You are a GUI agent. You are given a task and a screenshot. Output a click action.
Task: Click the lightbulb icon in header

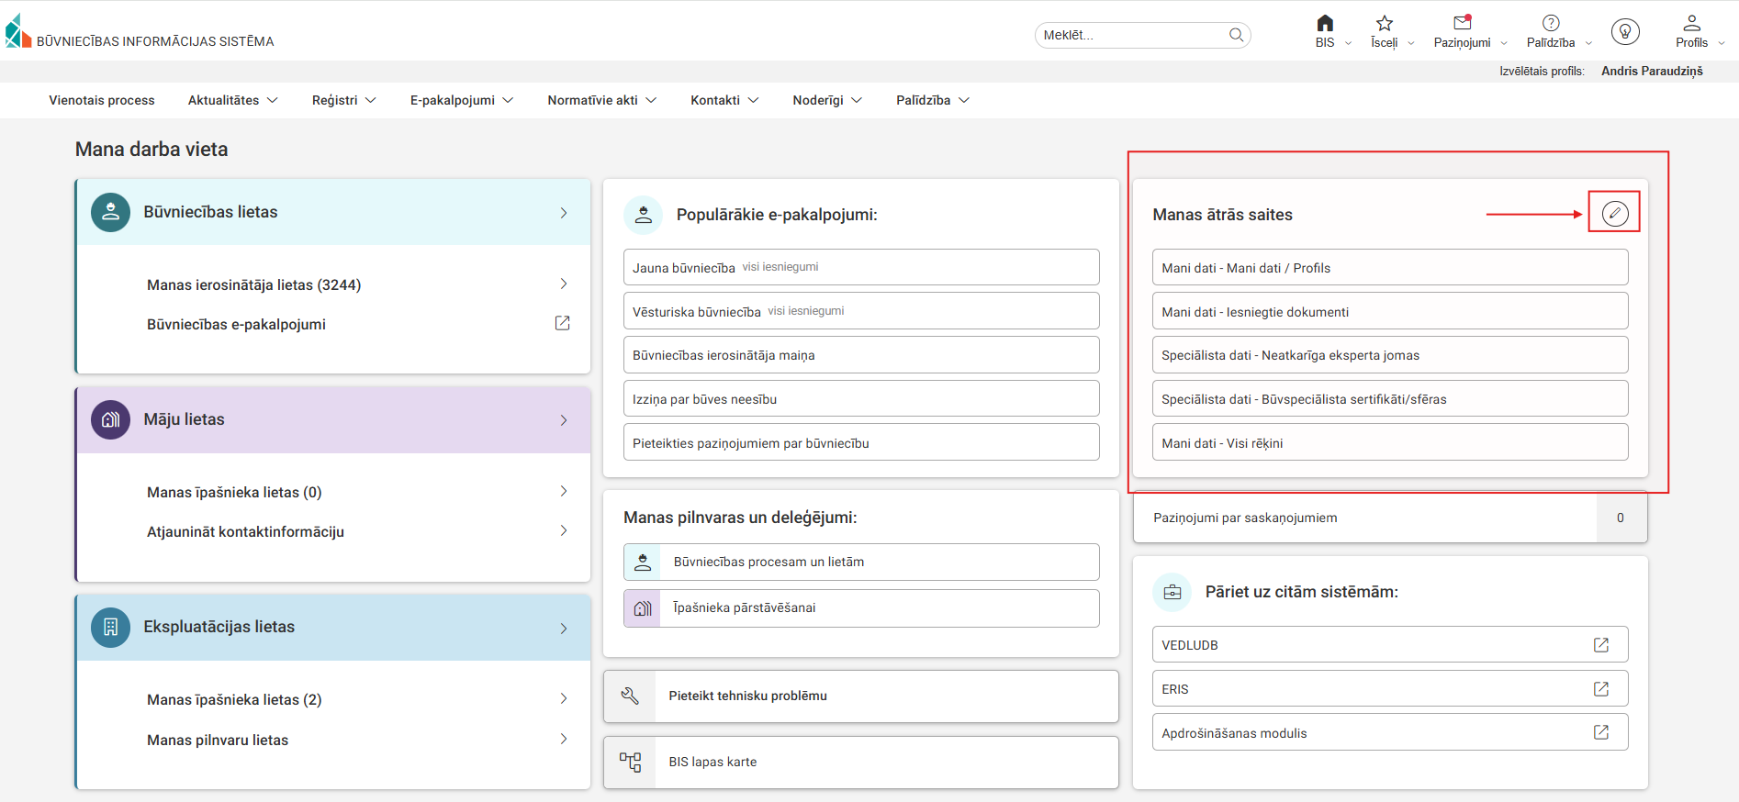pos(1625,32)
